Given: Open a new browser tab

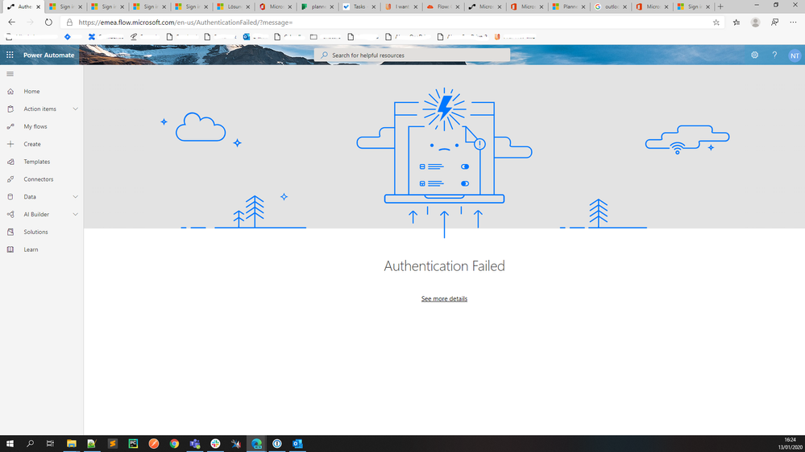Looking at the screenshot, I should pyautogui.click(x=720, y=6).
